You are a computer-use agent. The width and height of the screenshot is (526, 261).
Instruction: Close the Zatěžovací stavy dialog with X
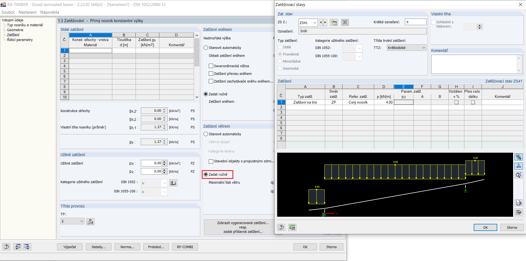[x=520, y=4]
